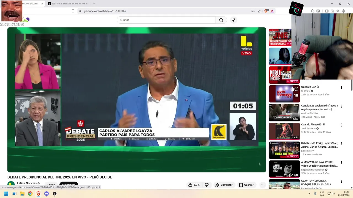Screen dimensions: 353x198
Task: Open A Man Without Love thumbnail
Action: 284,169
